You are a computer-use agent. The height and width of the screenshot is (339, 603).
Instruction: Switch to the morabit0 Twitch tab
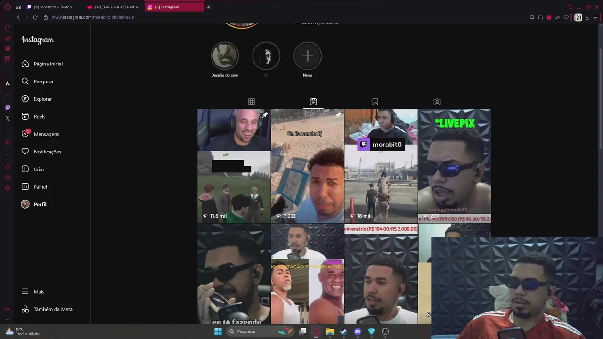[x=53, y=7]
